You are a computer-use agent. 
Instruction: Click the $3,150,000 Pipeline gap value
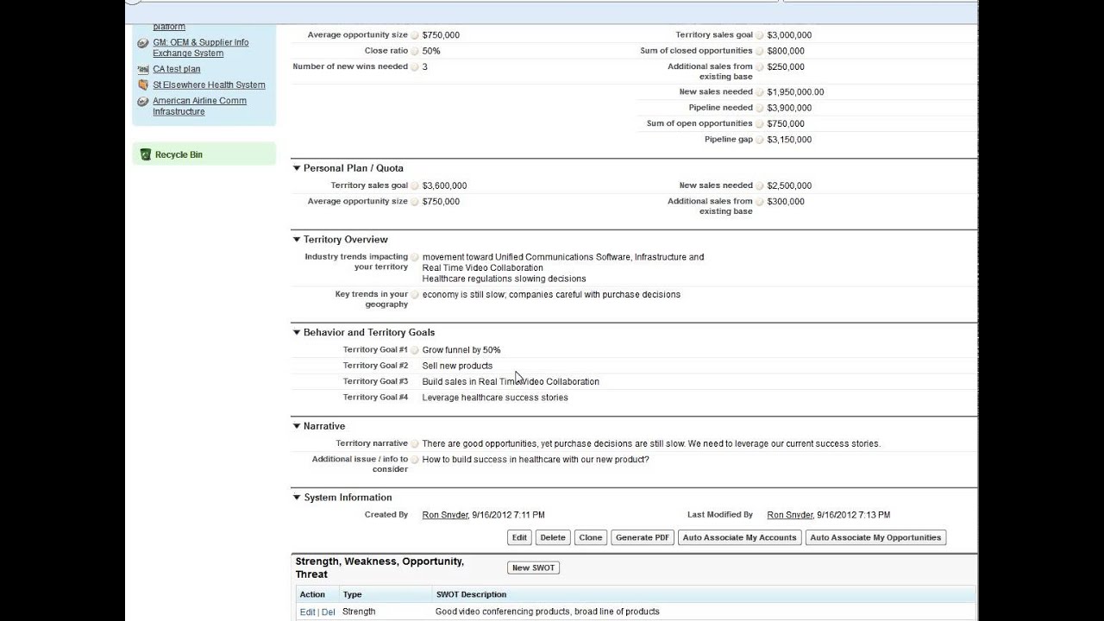789,140
